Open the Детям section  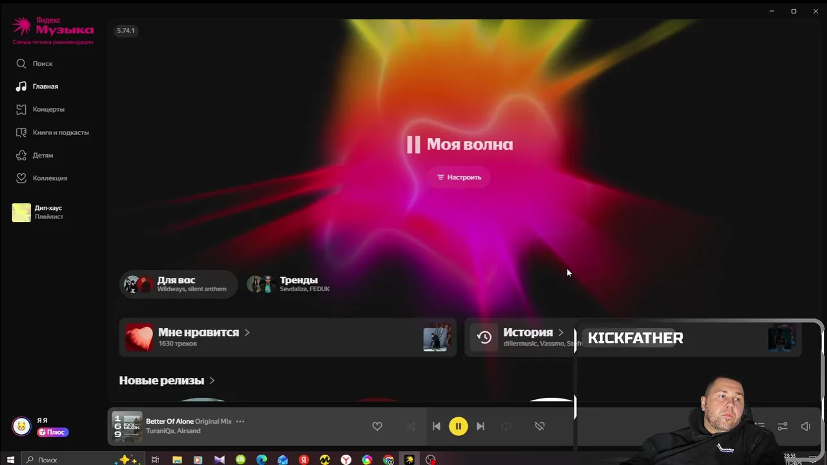point(35,155)
